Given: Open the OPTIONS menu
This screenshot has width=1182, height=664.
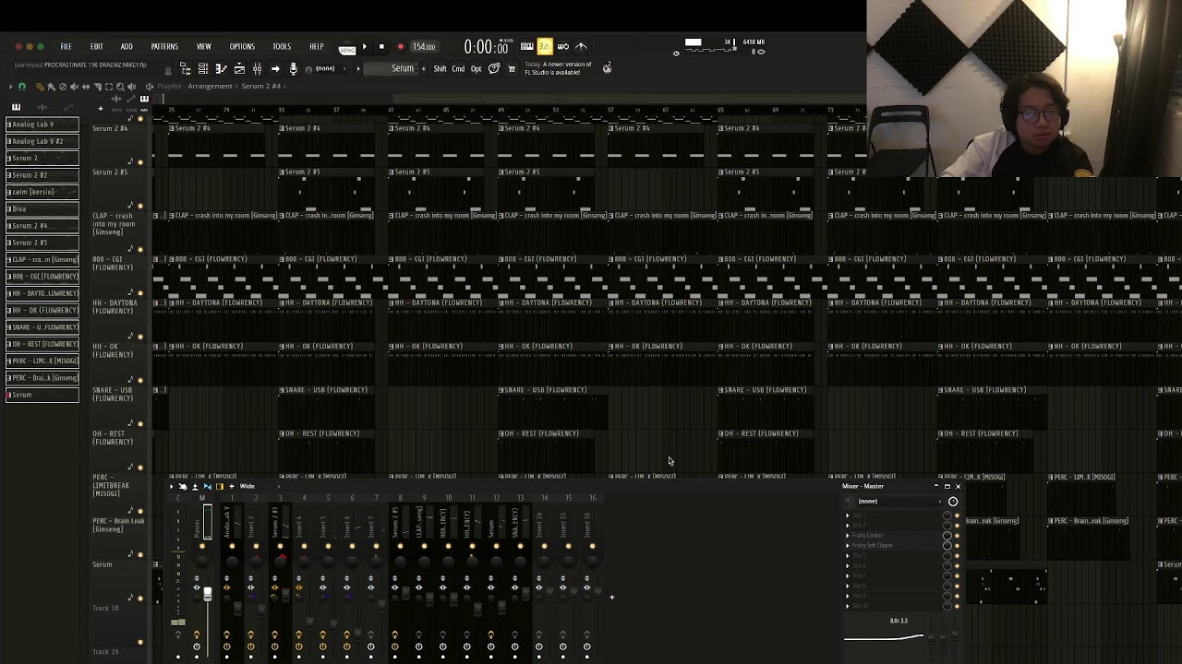Looking at the screenshot, I should pyautogui.click(x=242, y=46).
